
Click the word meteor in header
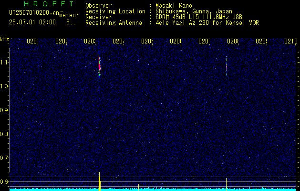[69, 15]
